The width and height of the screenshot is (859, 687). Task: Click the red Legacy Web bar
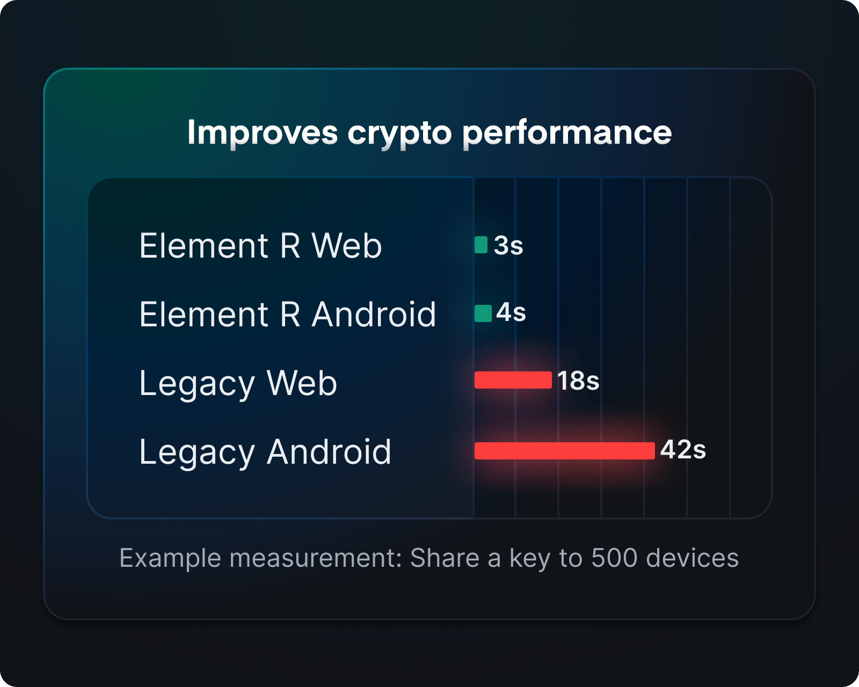coord(513,380)
